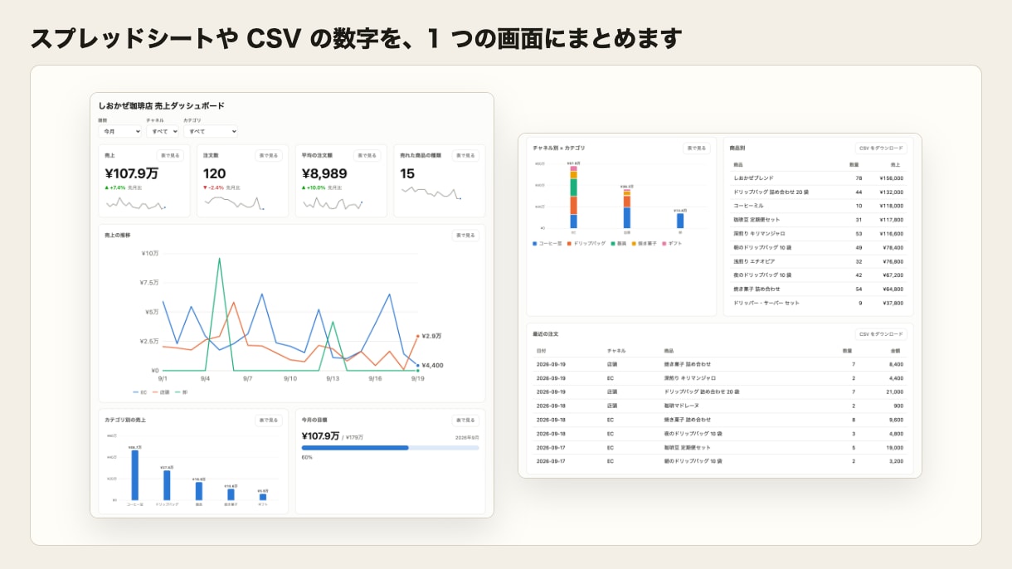The image size is (1012, 569).
Task: Click the コーヒー豆 legend swatch in the stacked chart
Action: tap(535, 244)
